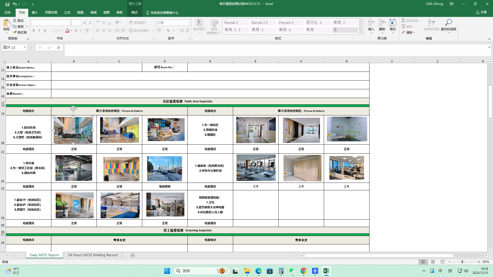Expand the cell styles gallery arrow
This screenshot has width=493, height=277.
tap(361, 32)
